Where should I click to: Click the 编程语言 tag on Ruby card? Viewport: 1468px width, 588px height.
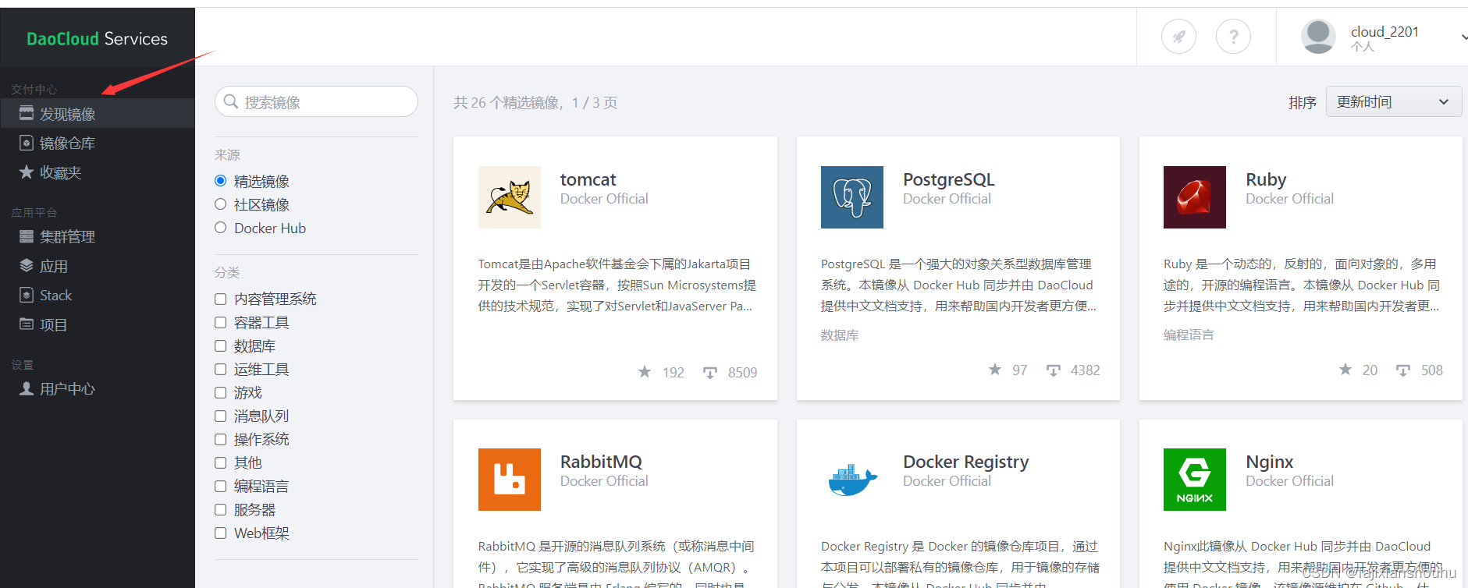(x=1189, y=335)
